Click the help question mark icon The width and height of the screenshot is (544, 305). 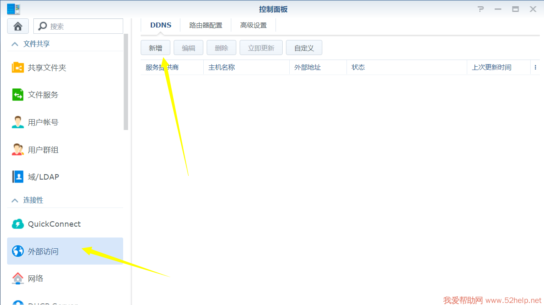click(x=481, y=9)
